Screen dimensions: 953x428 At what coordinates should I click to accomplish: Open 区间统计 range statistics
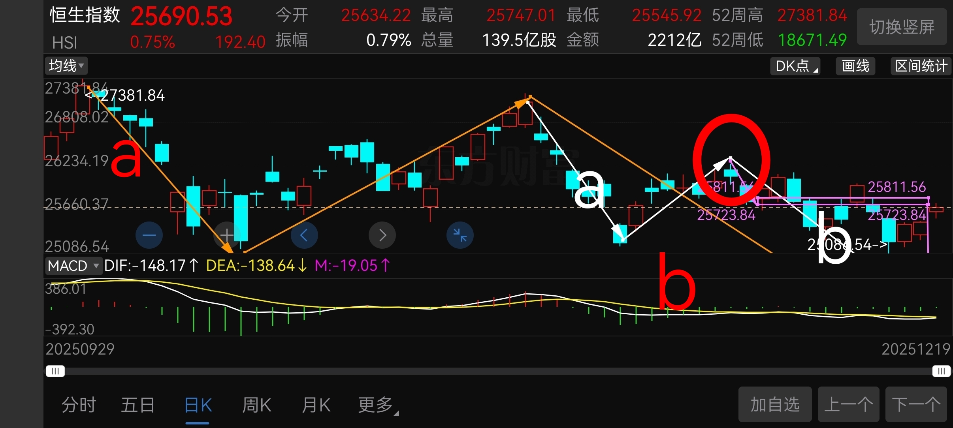pyautogui.click(x=921, y=66)
